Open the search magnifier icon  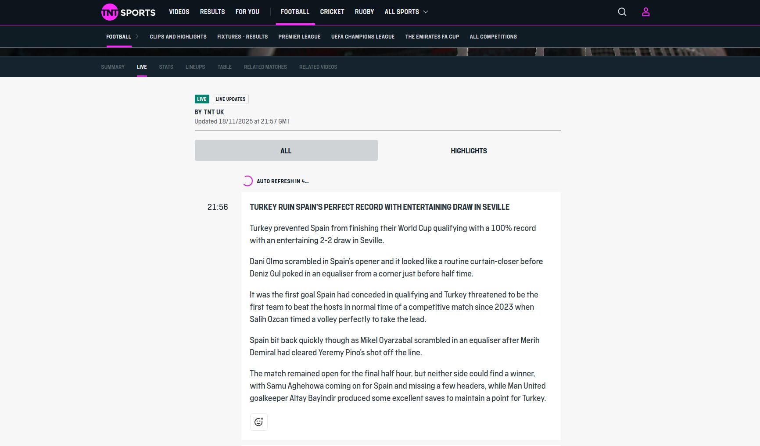pos(622,12)
